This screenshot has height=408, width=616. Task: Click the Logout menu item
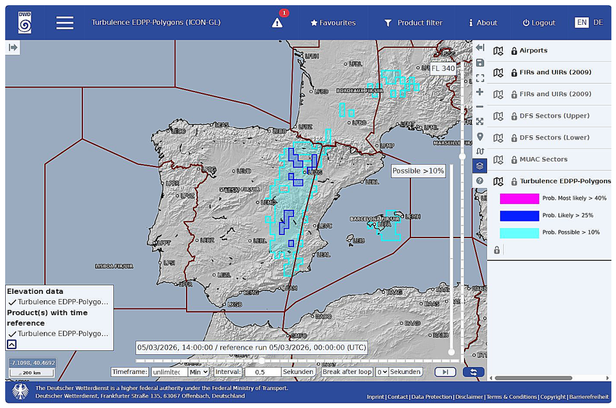539,23
